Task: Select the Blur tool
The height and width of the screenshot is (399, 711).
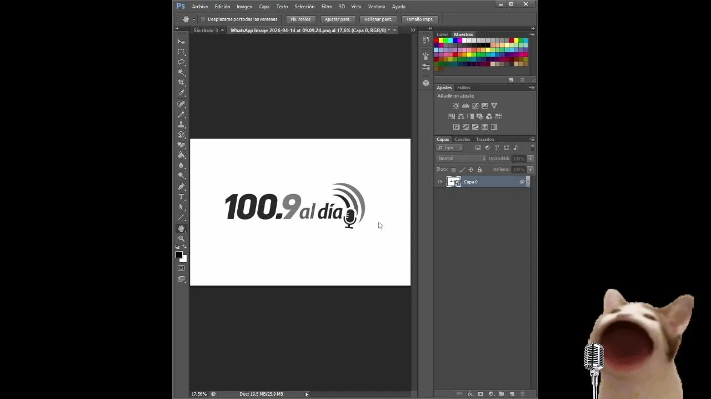Action: click(181, 166)
